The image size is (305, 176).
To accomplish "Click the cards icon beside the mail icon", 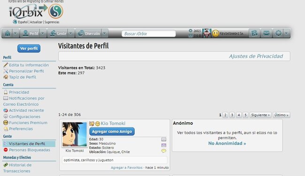I will (254, 33).
